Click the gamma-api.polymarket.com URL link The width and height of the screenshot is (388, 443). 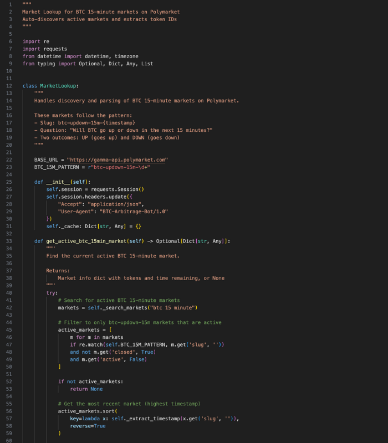(118, 160)
